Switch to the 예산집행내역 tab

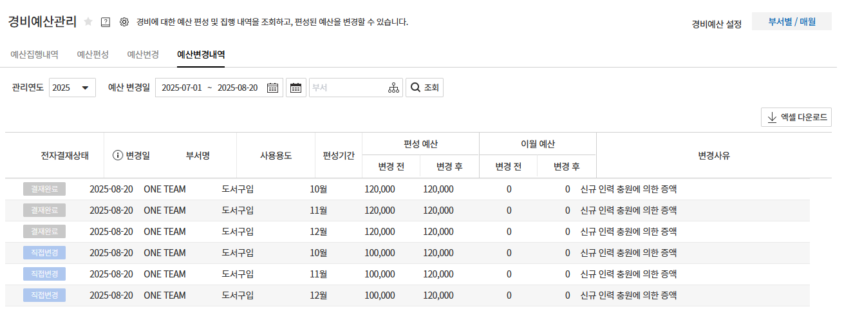[x=35, y=55]
